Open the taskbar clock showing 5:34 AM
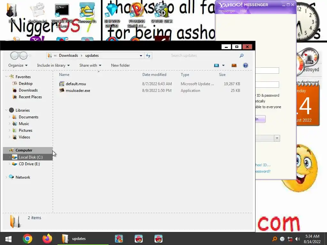The height and width of the screenshot is (245, 327). [x=312, y=239]
